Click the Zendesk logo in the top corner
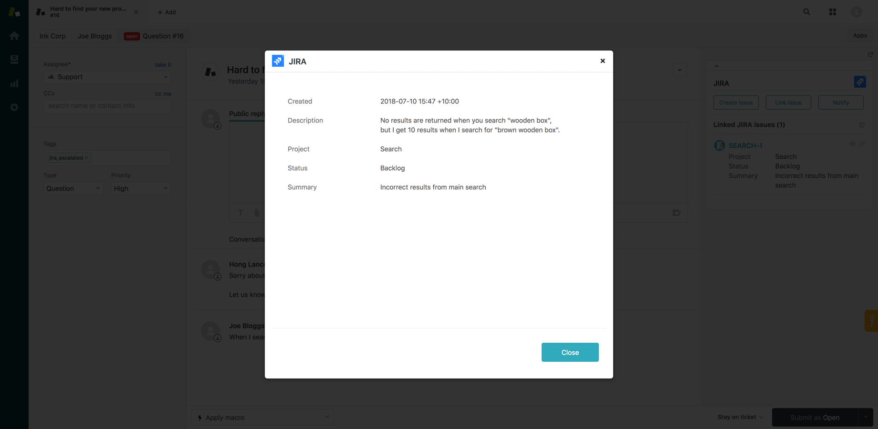The image size is (878, 429). coord(14,11)
